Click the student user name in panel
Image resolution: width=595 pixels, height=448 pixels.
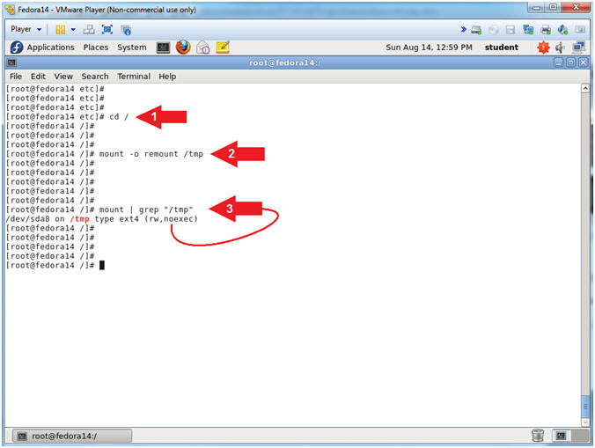(x=502, y=48)
